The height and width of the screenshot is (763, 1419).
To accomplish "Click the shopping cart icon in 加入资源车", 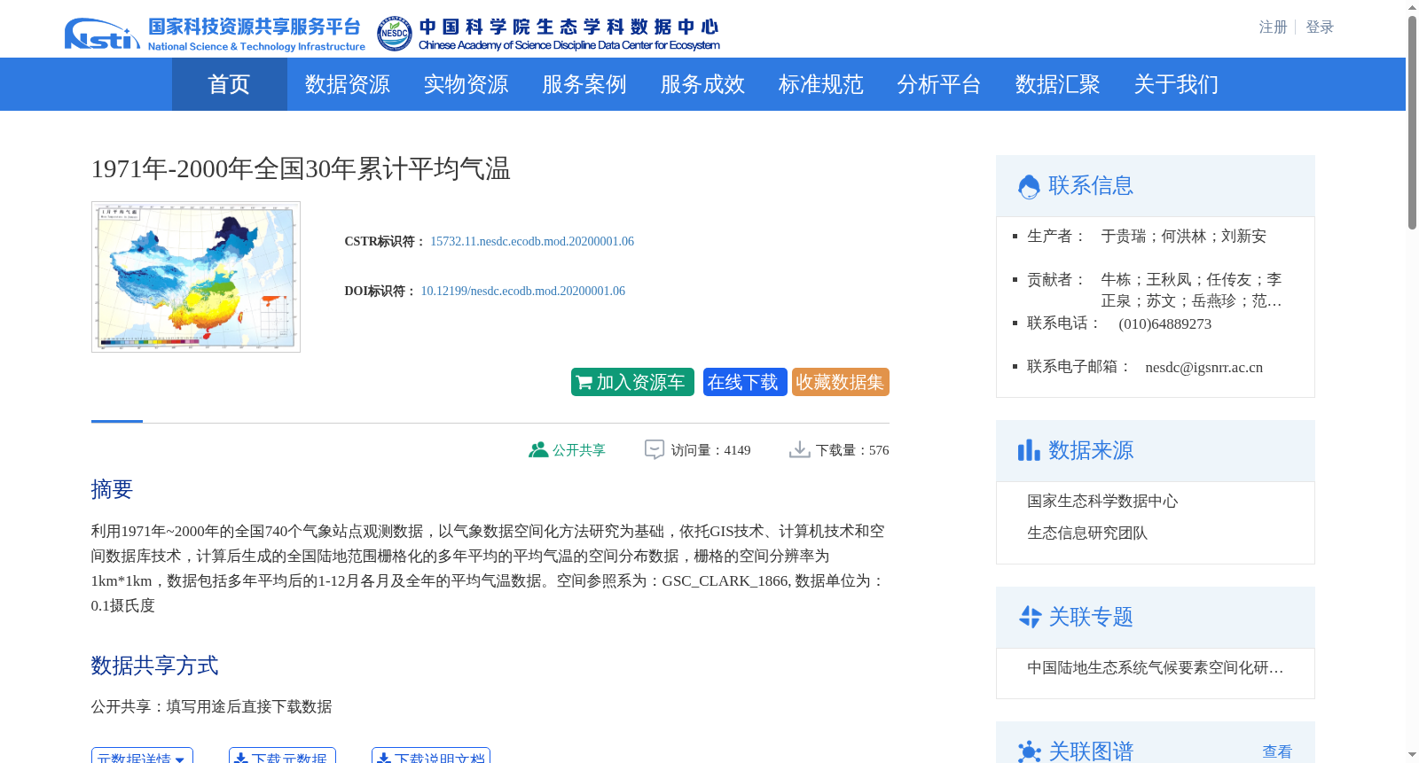I will click(584, 383).
